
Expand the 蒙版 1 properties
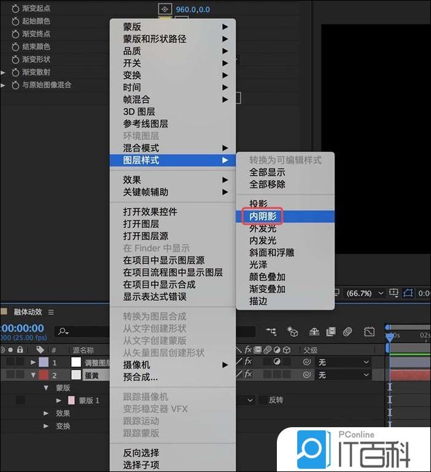pos(59,401)
